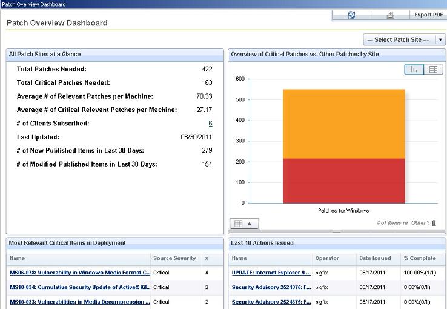Open Security Advisory 2524375 in last visible row
The image size is (447, 309).
click(x=271, y=302)
